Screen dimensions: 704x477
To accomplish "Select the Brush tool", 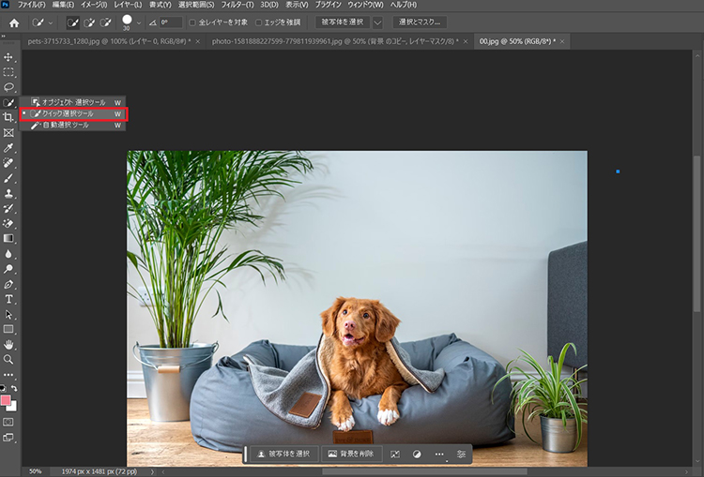I will coord(8,178).
